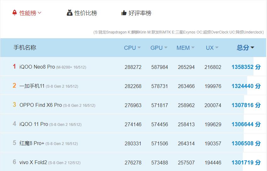267x171 pixels.
Task: Click the money bag icon beside 性价比榜
Action: 70,13
